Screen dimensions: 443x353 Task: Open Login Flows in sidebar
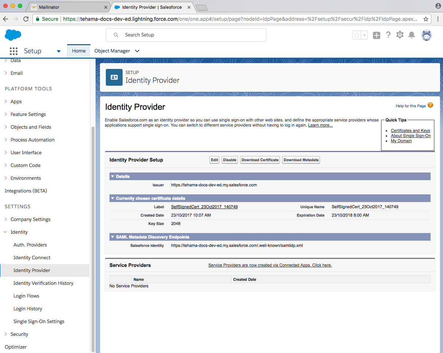click(x=26, y=296)
